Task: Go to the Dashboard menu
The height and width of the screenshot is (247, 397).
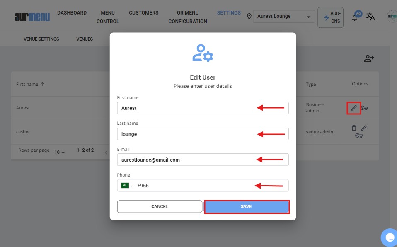Action: point(72,13)
